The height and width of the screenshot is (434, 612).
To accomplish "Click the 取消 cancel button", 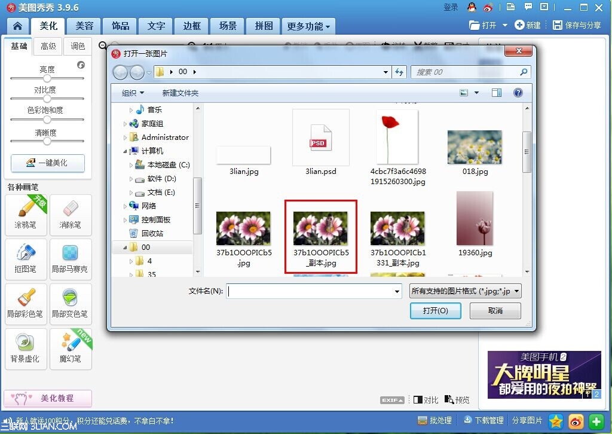I will (495, 311).
